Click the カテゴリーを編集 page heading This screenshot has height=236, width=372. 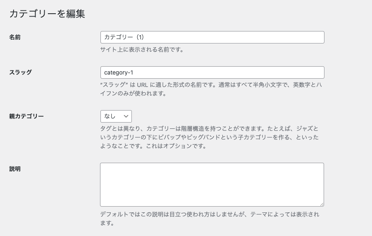[47, 14]
